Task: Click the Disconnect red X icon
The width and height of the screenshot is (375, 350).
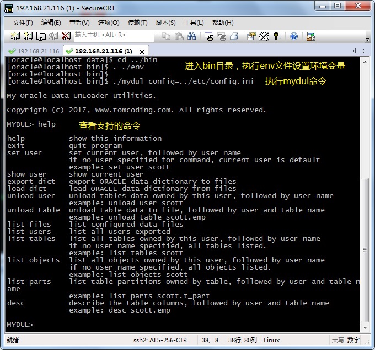Action: 66,36
